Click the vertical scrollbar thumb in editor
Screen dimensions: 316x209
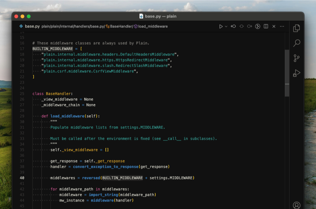[x=287, y=73]
